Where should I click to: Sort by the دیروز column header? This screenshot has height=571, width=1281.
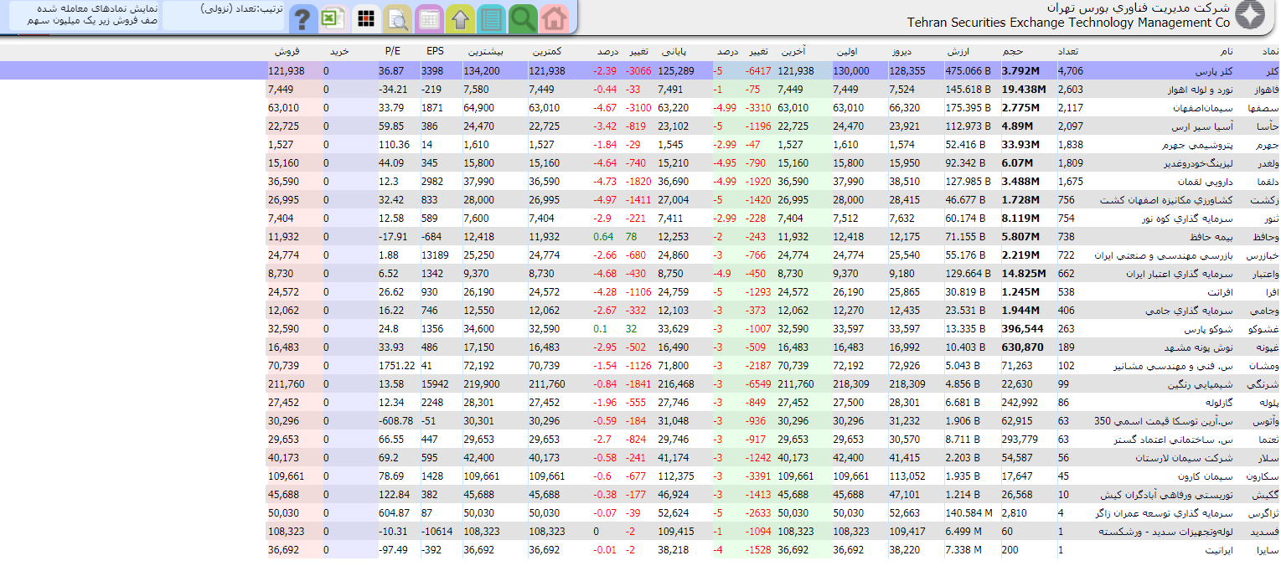point(902,52)
